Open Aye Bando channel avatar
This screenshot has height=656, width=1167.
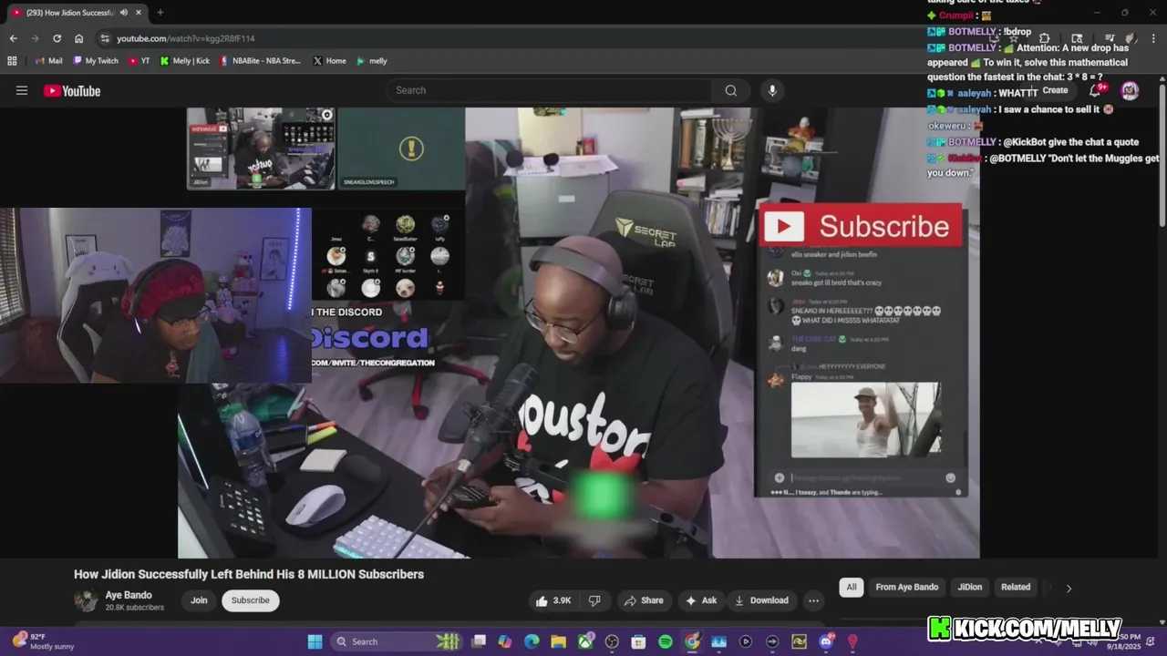(x=86, y=600)
